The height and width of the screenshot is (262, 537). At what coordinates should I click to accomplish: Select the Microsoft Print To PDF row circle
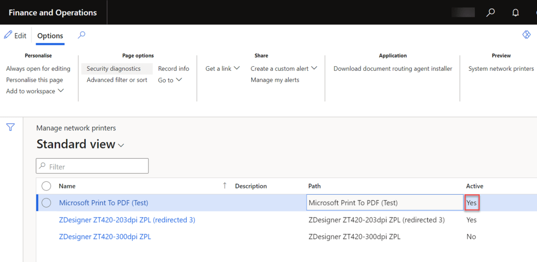click(46, 203)
